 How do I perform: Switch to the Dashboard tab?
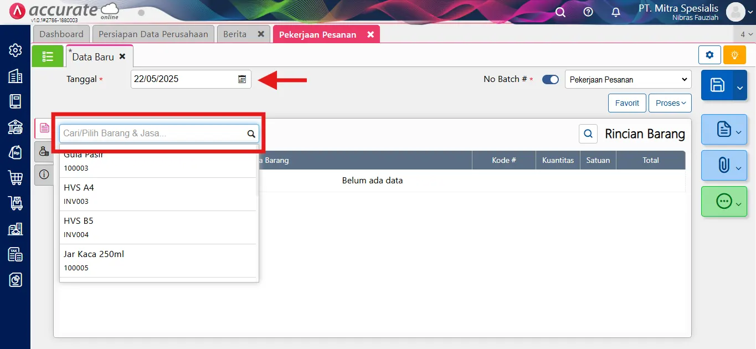pyautogui.click(x=61, y=34)
